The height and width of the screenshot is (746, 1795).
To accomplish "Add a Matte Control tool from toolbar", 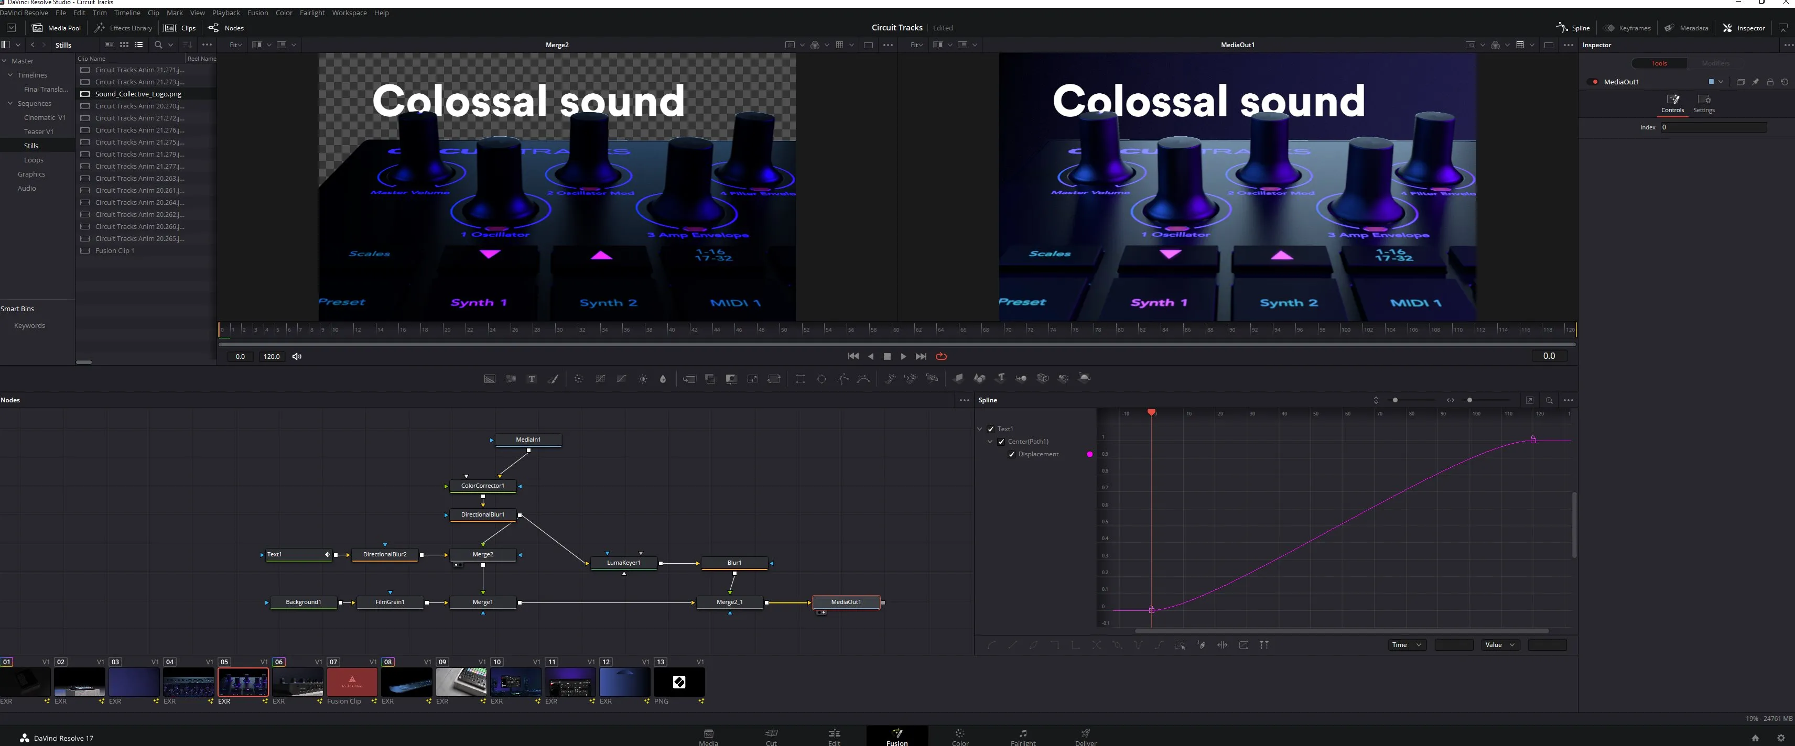I will [731, 379].
